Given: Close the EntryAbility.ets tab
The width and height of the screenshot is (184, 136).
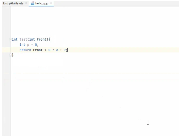Looking at the screenshot, I should (26, 3).
